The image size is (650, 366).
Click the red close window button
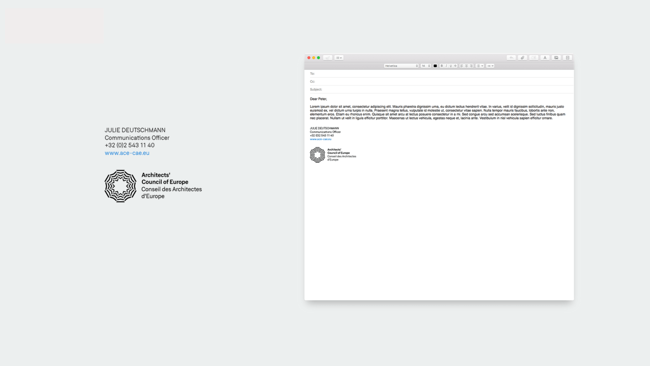(309, 58)
